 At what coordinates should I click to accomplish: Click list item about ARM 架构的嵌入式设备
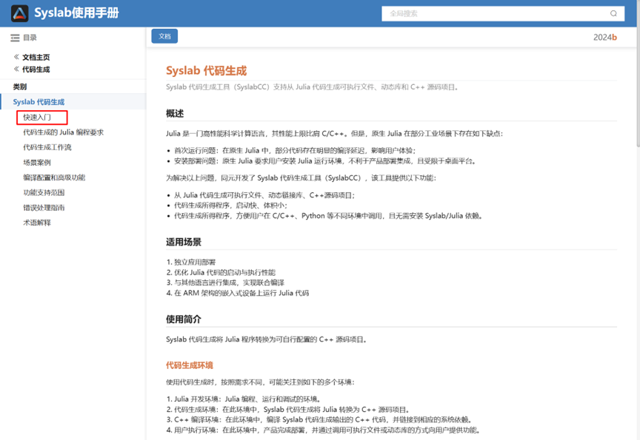(241, 294)
